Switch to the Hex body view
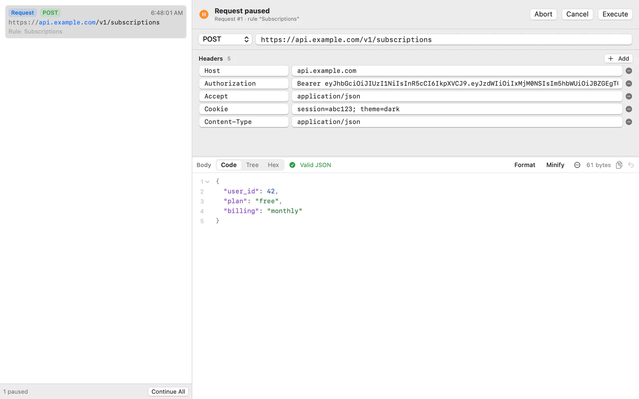This screenshot has height=399, width=639. tap(274, 165)
